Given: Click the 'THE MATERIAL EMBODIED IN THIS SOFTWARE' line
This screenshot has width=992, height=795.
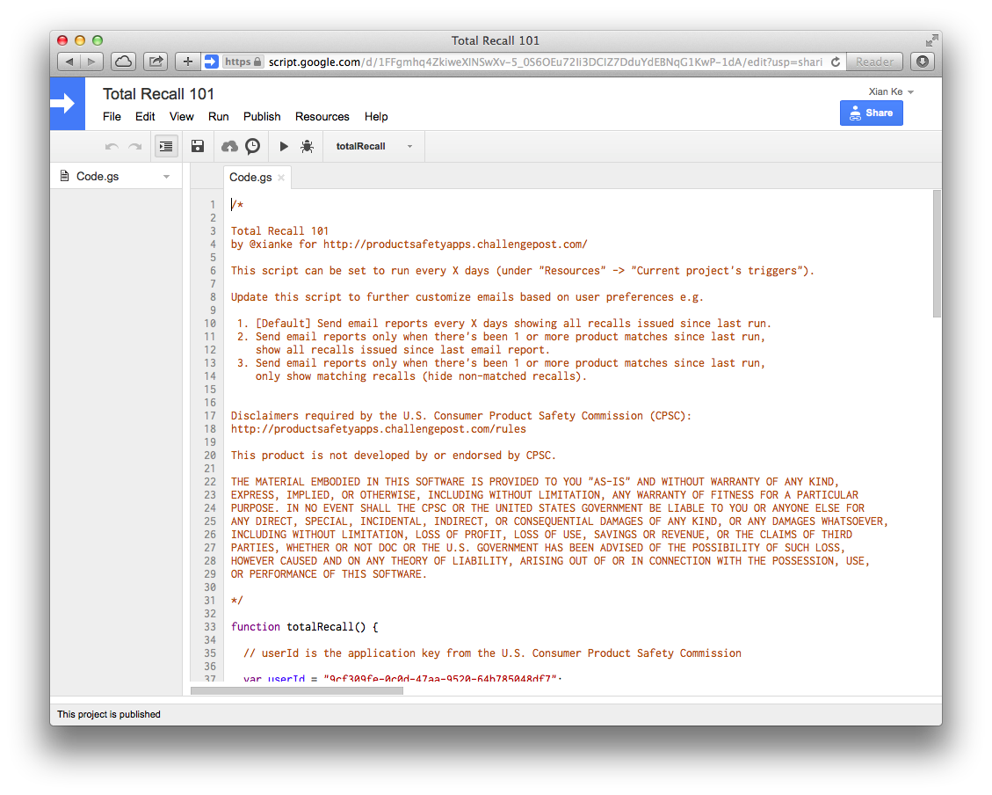Looking at the screenshot, I should click(x=535, y=482).
